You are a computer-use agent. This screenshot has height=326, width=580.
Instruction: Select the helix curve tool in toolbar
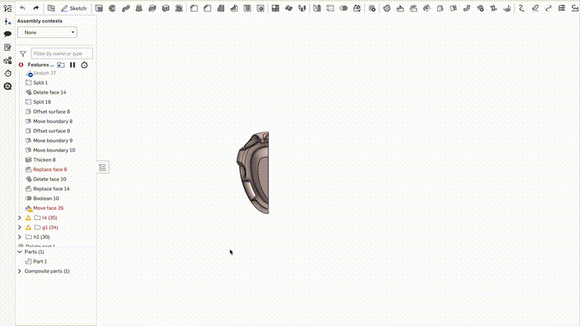[562, 8]
